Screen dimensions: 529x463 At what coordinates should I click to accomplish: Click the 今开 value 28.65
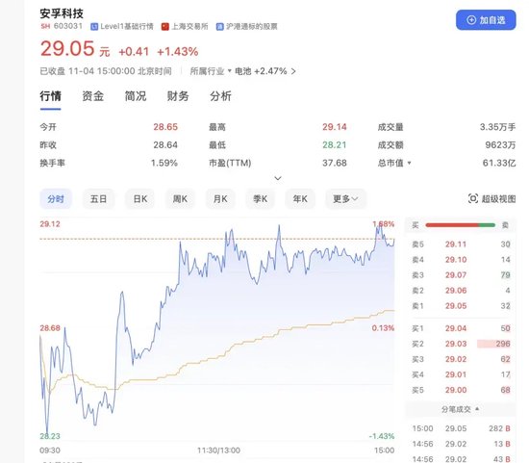[165, 127]
